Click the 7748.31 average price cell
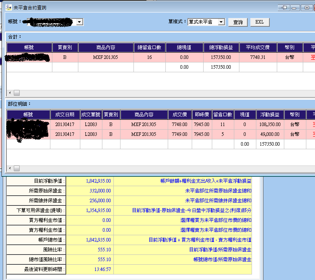315x280 pixels. tap(258, 57)
